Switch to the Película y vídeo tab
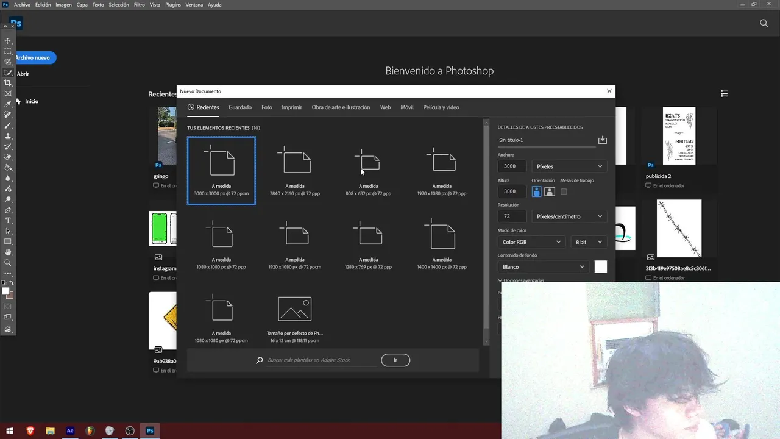The height and width of the screenshot is (439, 780). coord(441,107)
